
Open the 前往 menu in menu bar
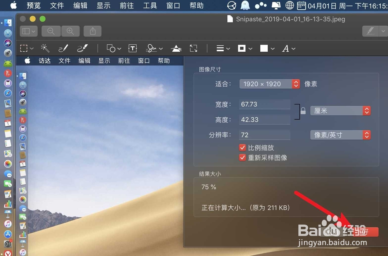126,6
